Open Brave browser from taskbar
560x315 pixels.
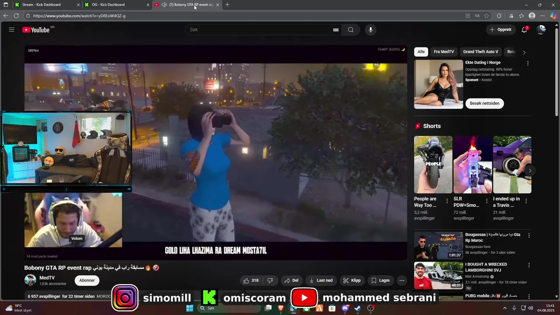point(281,308)
